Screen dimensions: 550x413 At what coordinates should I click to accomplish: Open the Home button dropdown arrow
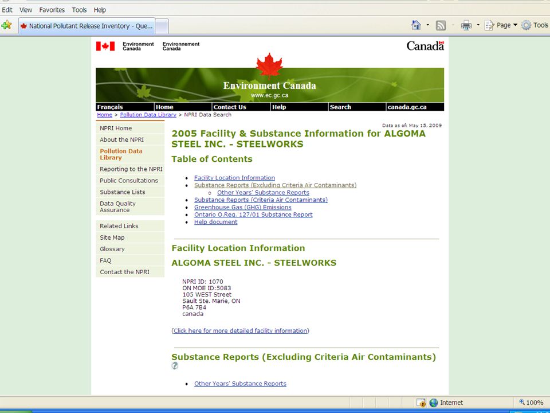427,25
